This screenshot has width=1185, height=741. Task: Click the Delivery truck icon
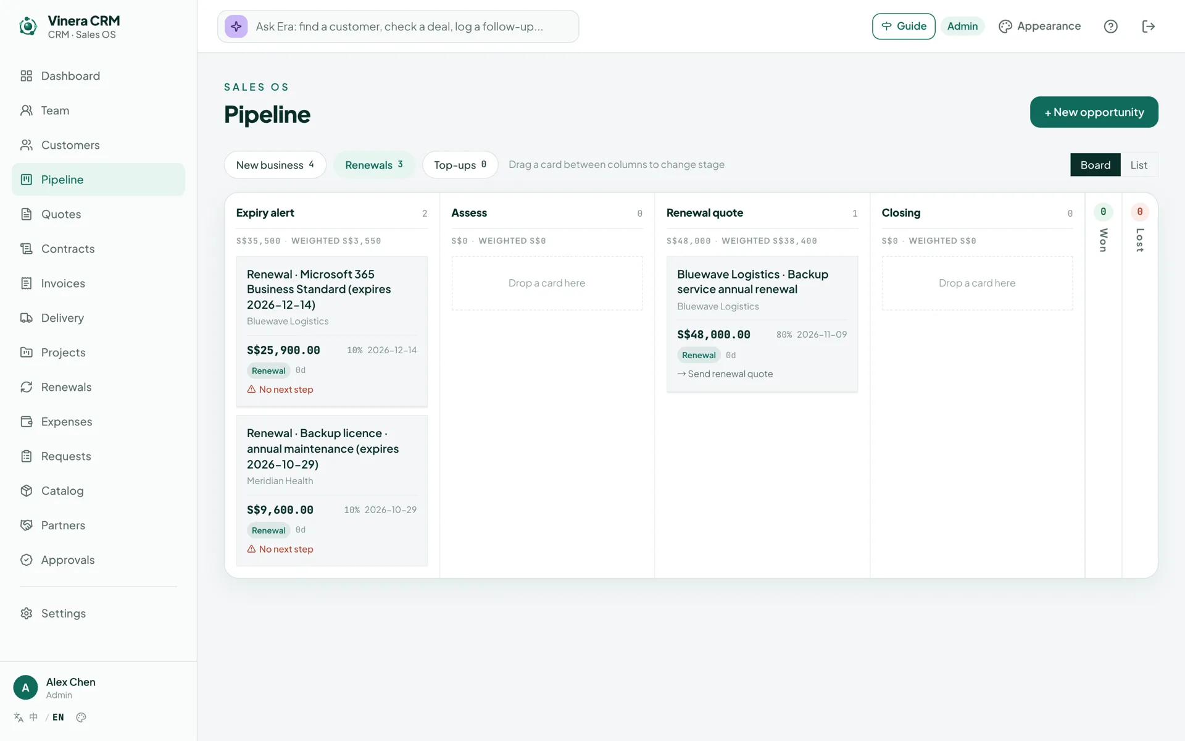tap(26, 318)
